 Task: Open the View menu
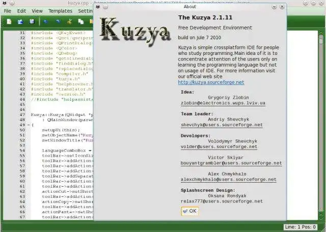(37, 11)
